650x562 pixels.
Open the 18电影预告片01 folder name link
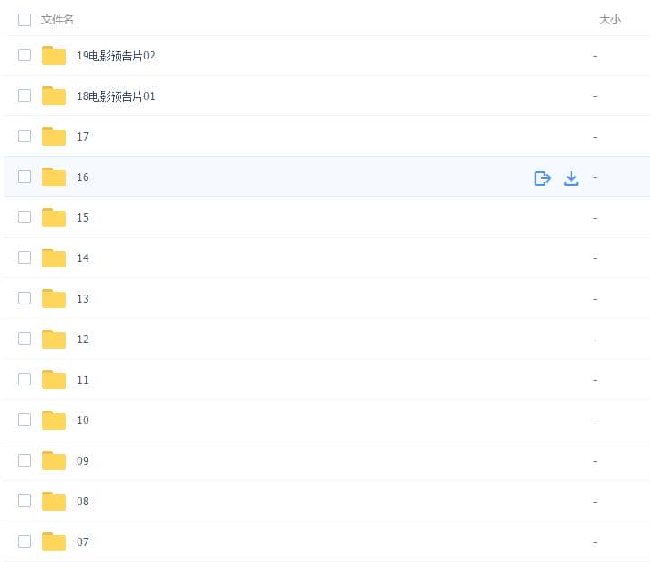click(x=116, y=96)
